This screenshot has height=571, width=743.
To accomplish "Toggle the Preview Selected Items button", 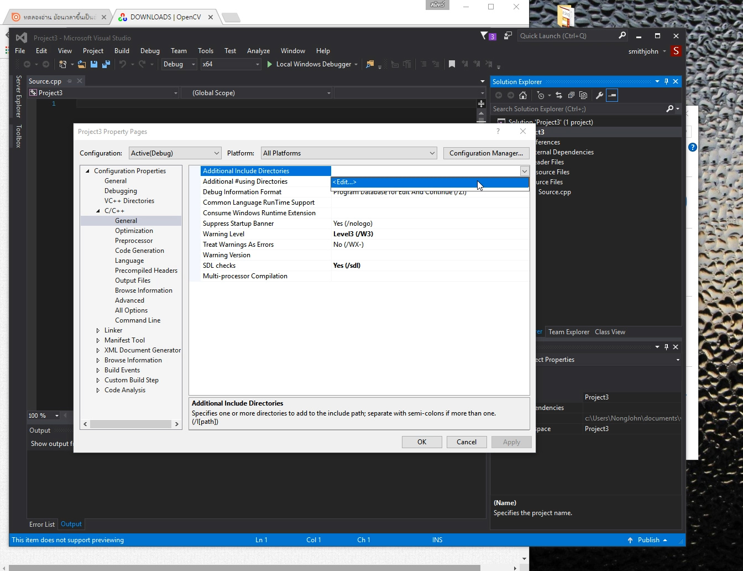I will point(612,95).
